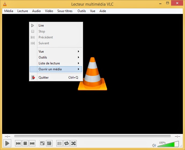Screen dimensions: 185x150
Task: Click the window resize grip corner
Action: (x=181, y=146)
